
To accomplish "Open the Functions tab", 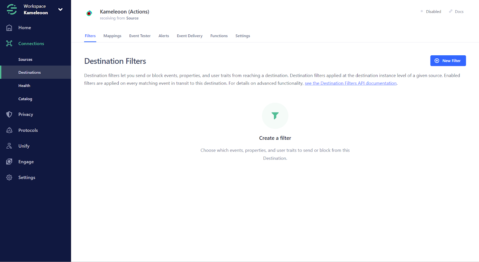I will [219, 36].
